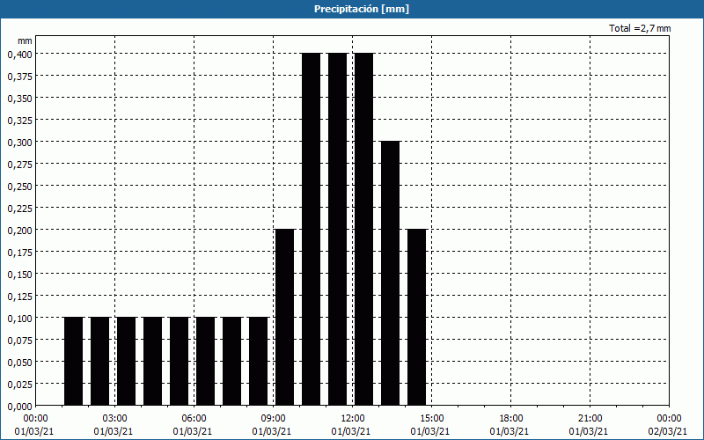Click the 06:00 x-axis time label
The image size is (704, 440).
pos(194,419)
